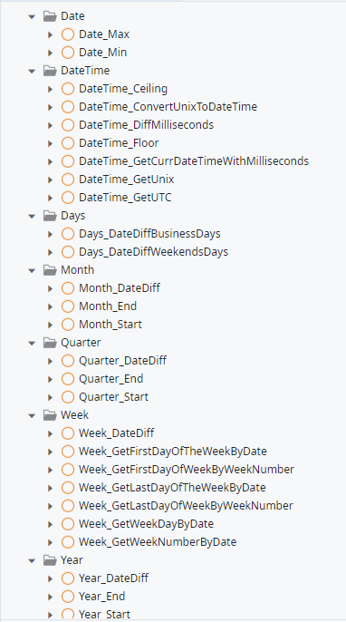Expand the Month_DateDiff node arrow
Viewport: 346px width, 622px height.
(x=50, y=288)
